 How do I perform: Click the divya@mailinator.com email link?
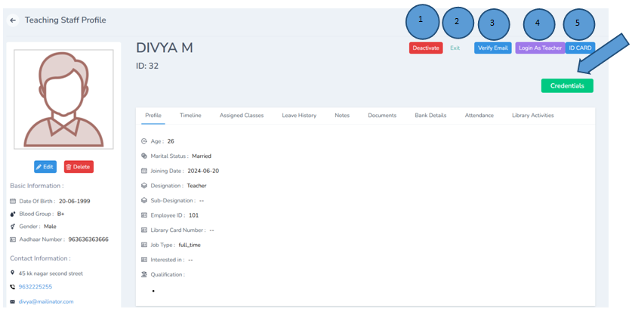click(x=46, y=301)
